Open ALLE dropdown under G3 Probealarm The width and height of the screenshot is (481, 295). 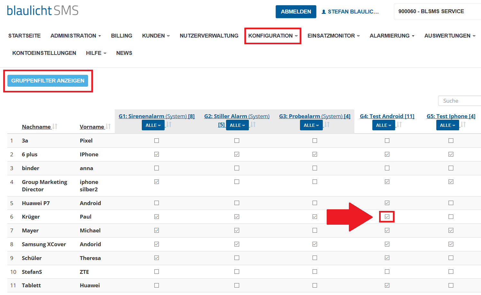(x=311, y=125)
